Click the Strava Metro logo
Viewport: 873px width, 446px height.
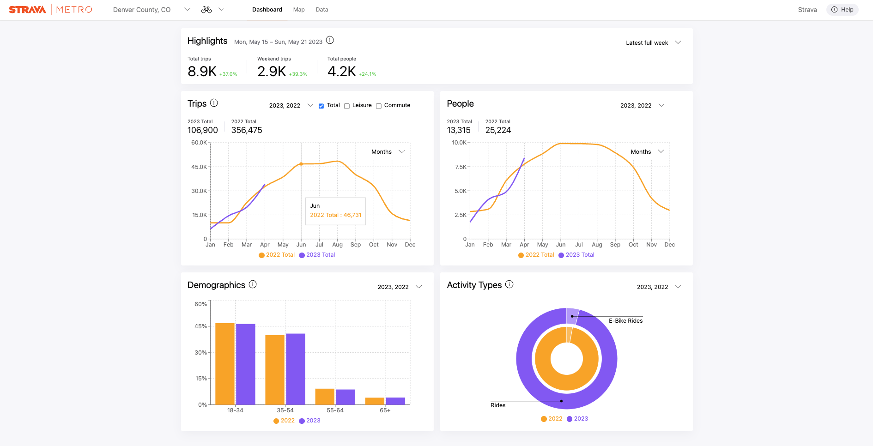(51, 9)
